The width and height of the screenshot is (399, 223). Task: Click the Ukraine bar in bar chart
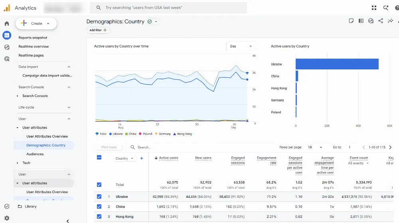pos(337,64)
